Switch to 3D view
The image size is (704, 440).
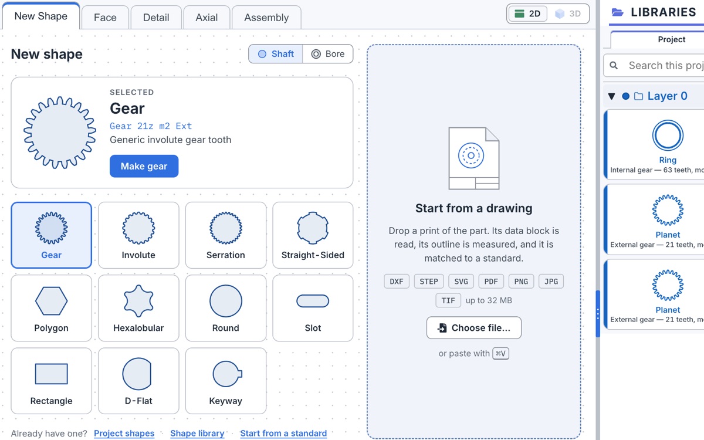coord(568,13)
